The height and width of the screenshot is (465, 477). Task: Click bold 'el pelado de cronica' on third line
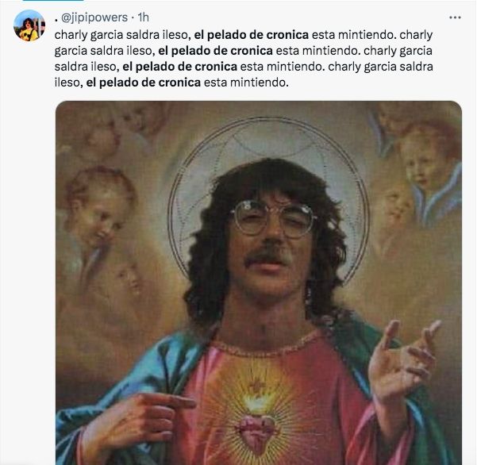180,67
